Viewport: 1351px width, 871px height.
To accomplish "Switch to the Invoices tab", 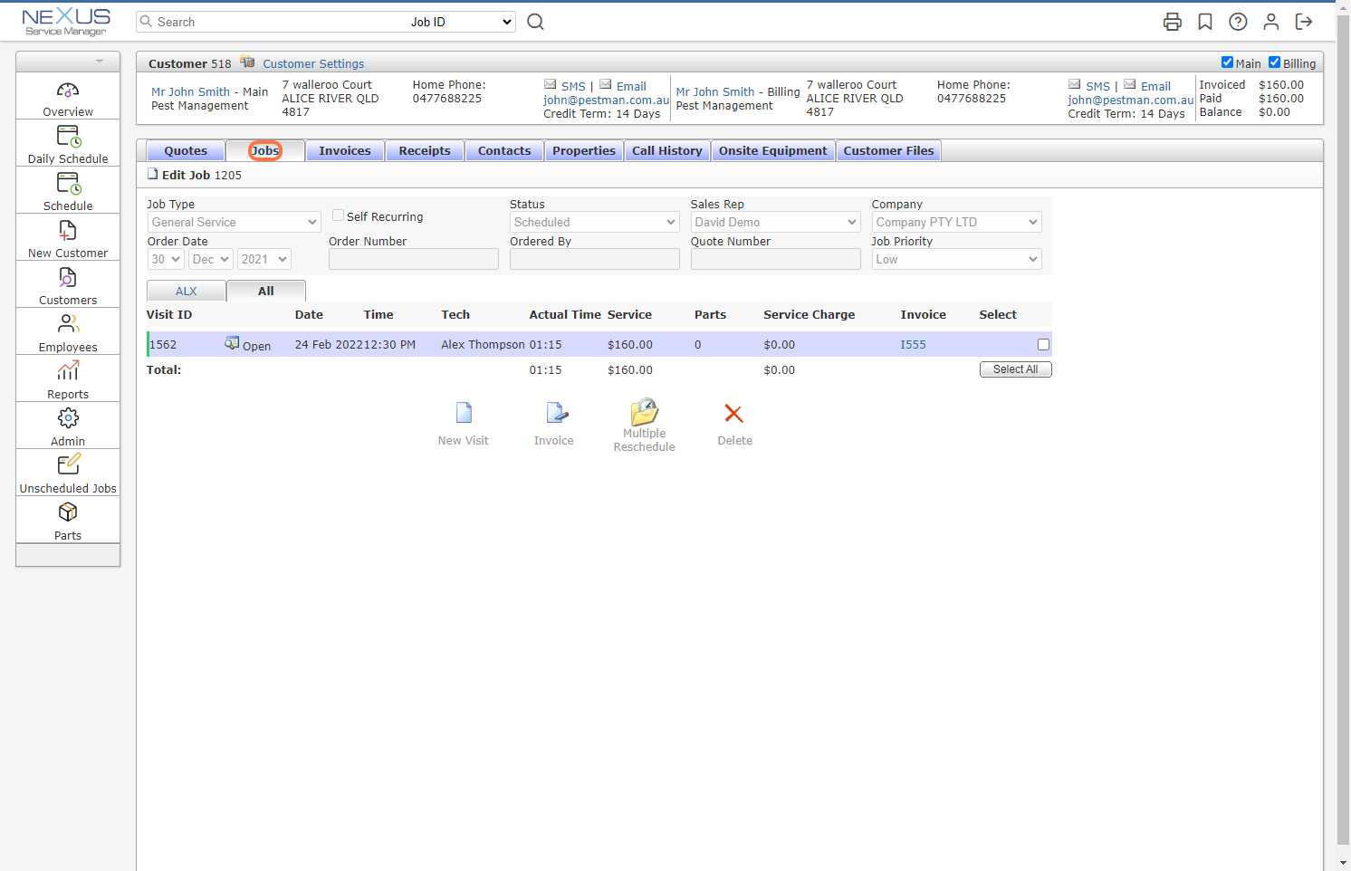I will 345,150.
